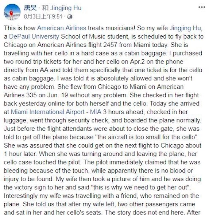Open the post options three-dot menu
This screenshot has width=209, height=218.
point(202,7)
